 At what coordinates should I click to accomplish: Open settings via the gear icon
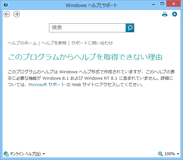[175, 14]
